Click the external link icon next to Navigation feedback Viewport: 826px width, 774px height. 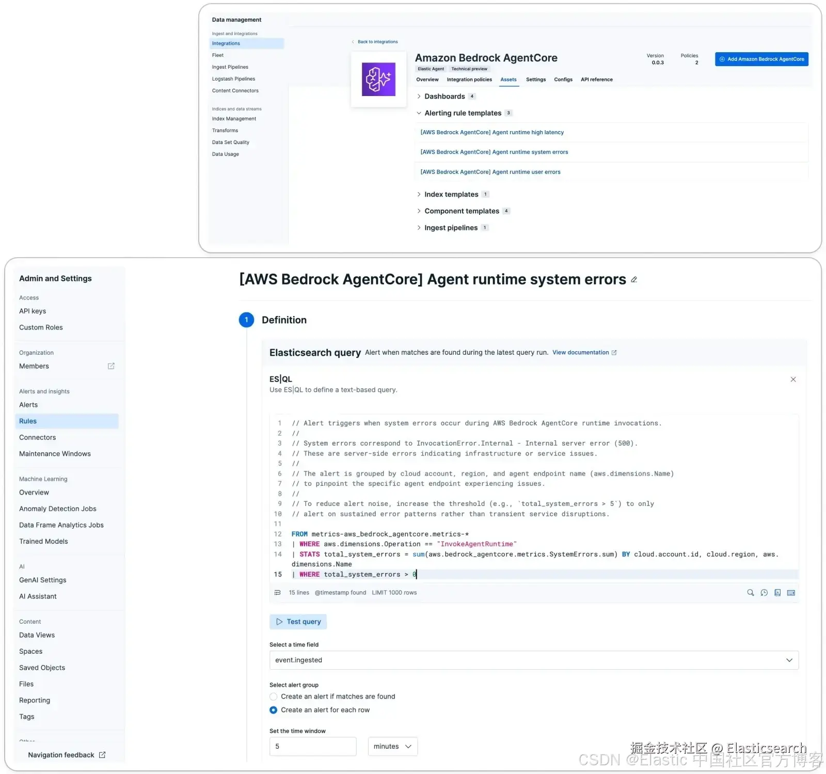102,755
